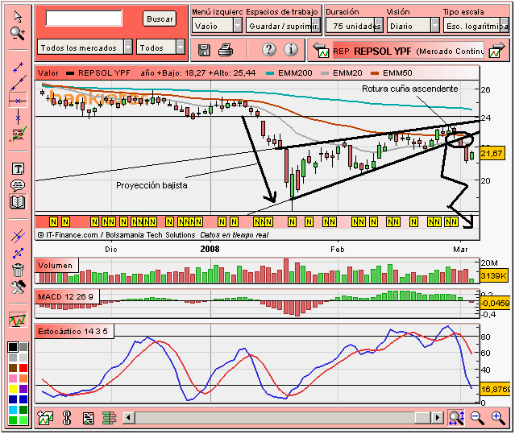The width and height of the screenshot is (515, 434).
Task: Open the hammer and wrench settings tool
Action: tap(18, 287)
